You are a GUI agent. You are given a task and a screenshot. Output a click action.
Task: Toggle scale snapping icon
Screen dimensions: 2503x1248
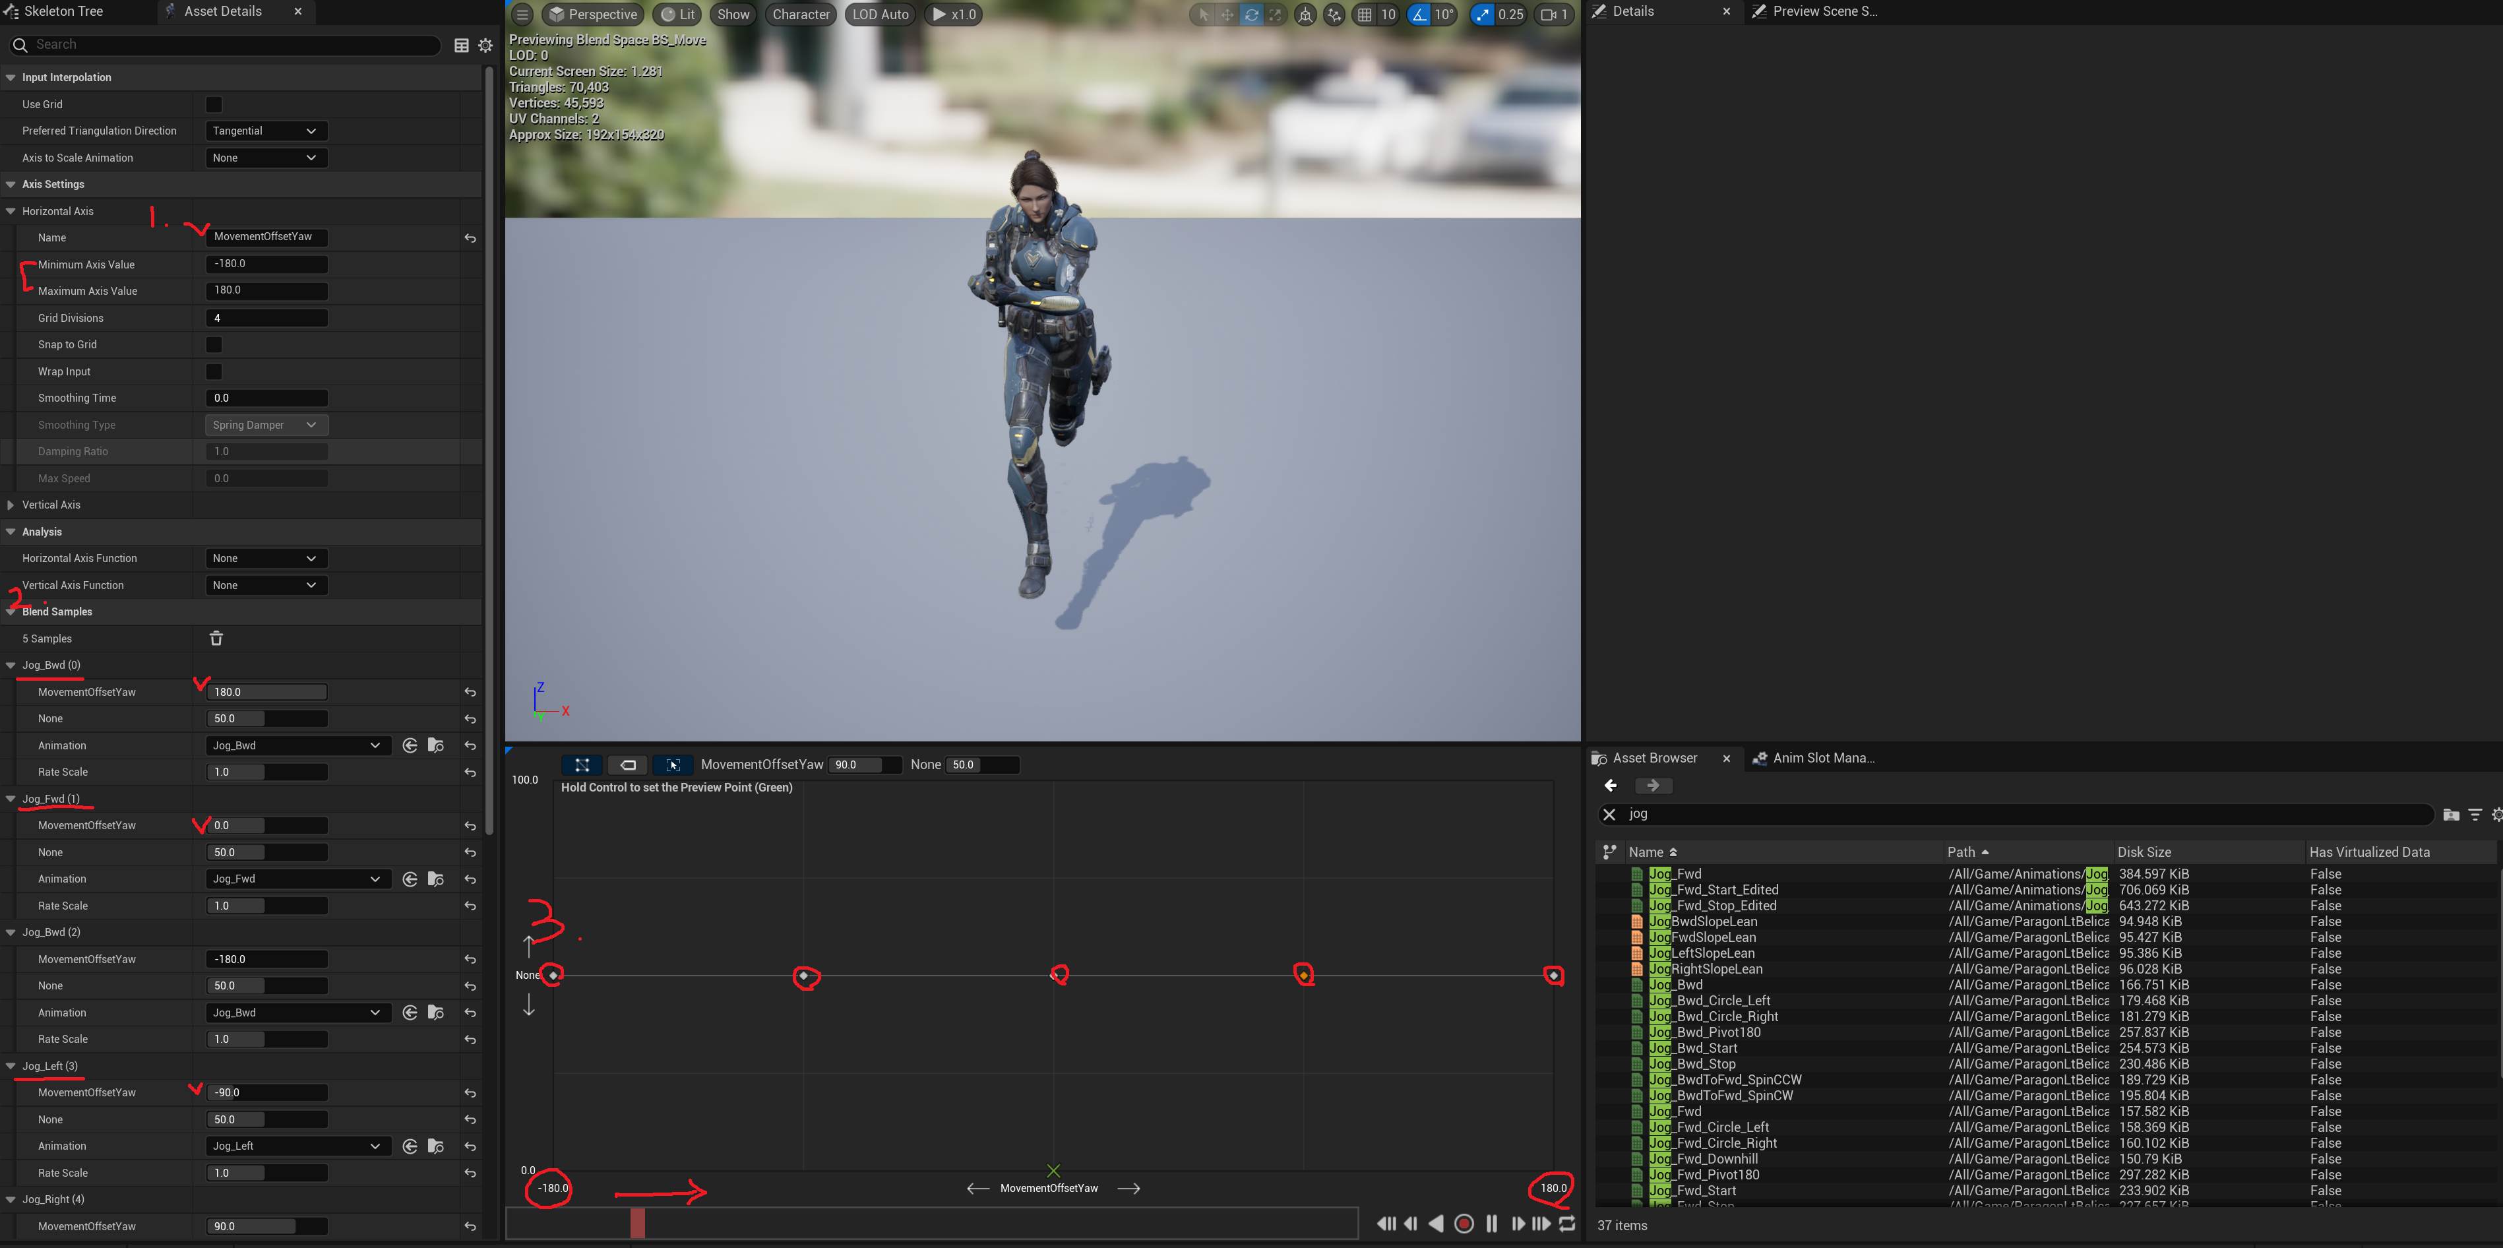pos(1482,15)
